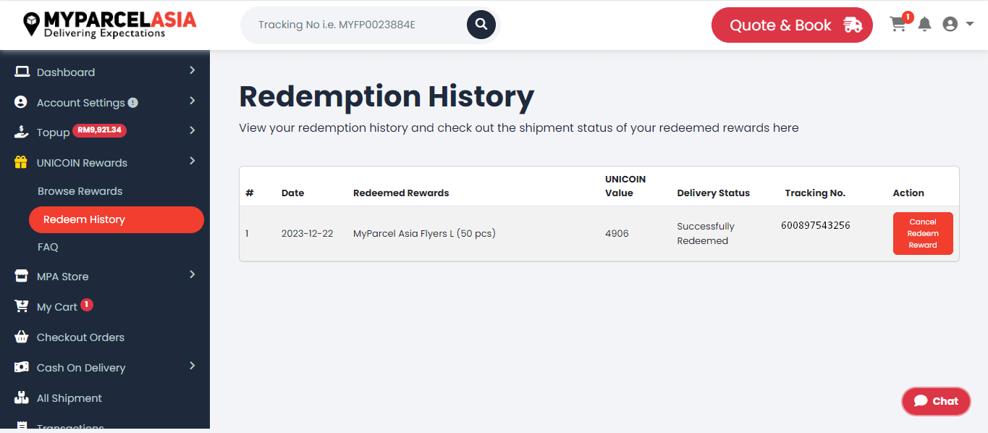This screenshot has height=433, width=988.
Task: Click the MyParcel Asia logo
Action: point(109,25)
